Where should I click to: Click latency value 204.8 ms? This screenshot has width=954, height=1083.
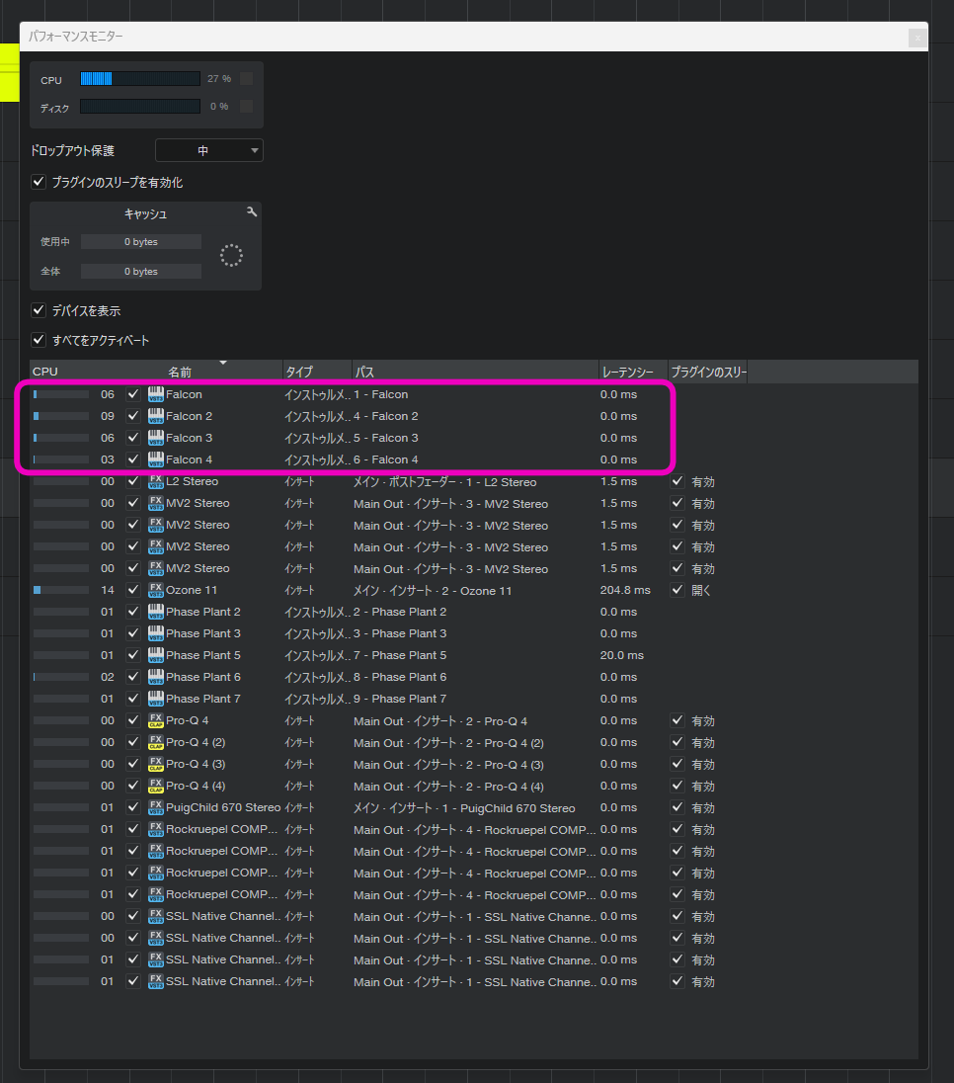(625, 590)
